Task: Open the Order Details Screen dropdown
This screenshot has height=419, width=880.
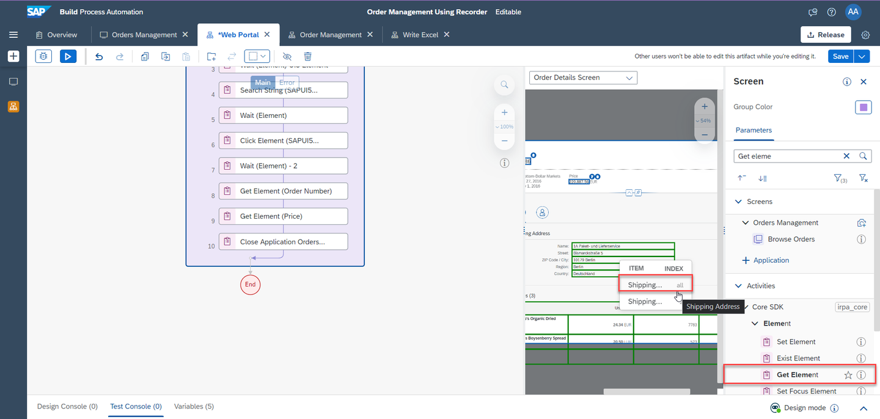Action: coord(583,78)
